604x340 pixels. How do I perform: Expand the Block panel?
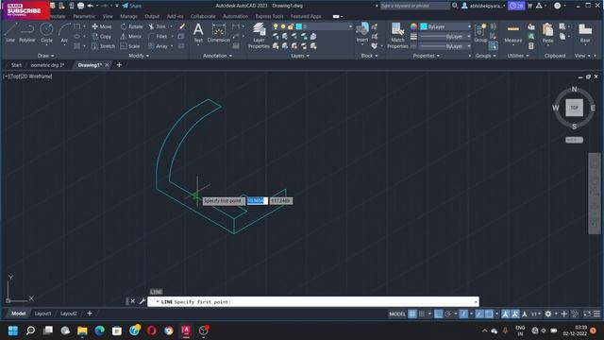[x=369, y=56]
